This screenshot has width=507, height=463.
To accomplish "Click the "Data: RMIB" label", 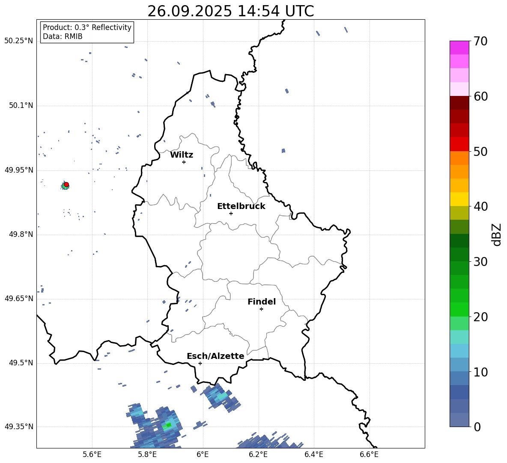I will tap(63, 36).
